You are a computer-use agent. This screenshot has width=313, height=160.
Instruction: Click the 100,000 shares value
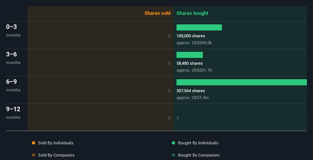[x=191, y=36]
